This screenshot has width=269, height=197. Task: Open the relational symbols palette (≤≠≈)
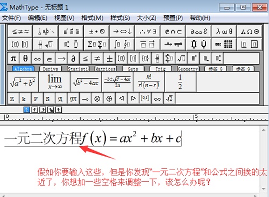[20, 32]
